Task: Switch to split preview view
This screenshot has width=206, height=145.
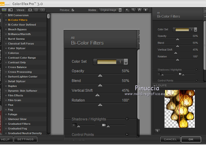Action: tap(36, 10)
